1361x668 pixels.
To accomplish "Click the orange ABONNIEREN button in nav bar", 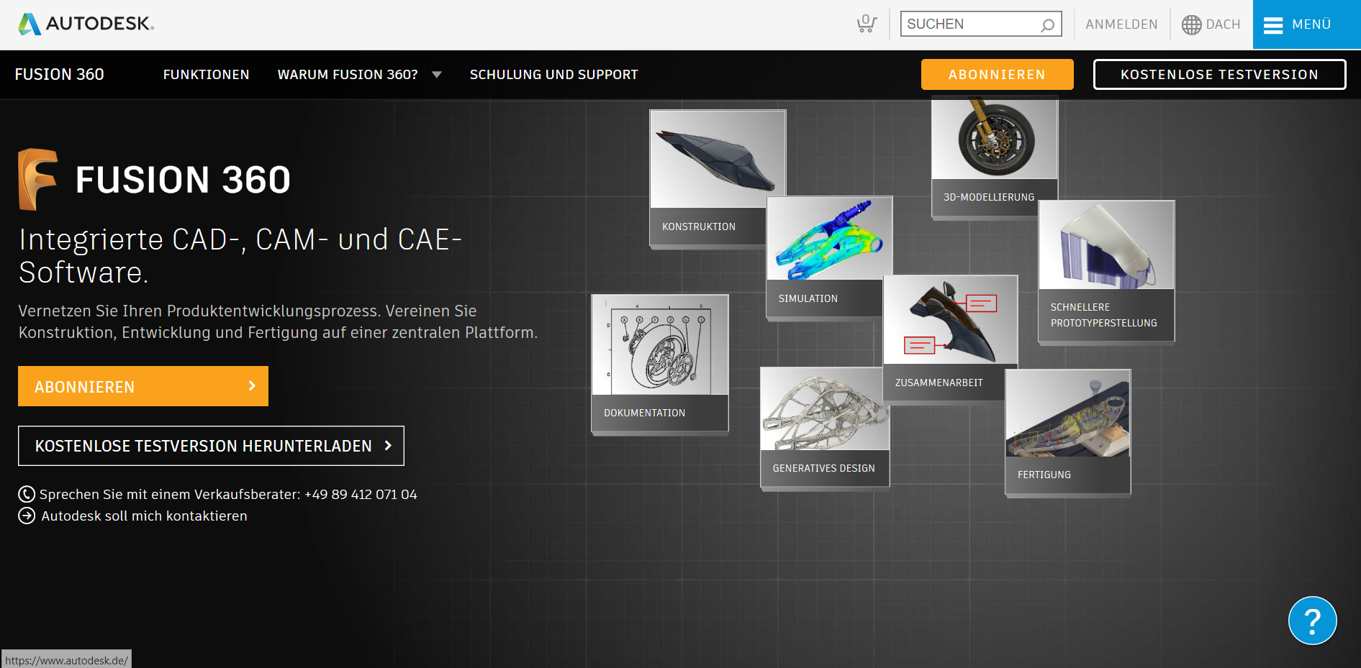I will pos(997,75).
